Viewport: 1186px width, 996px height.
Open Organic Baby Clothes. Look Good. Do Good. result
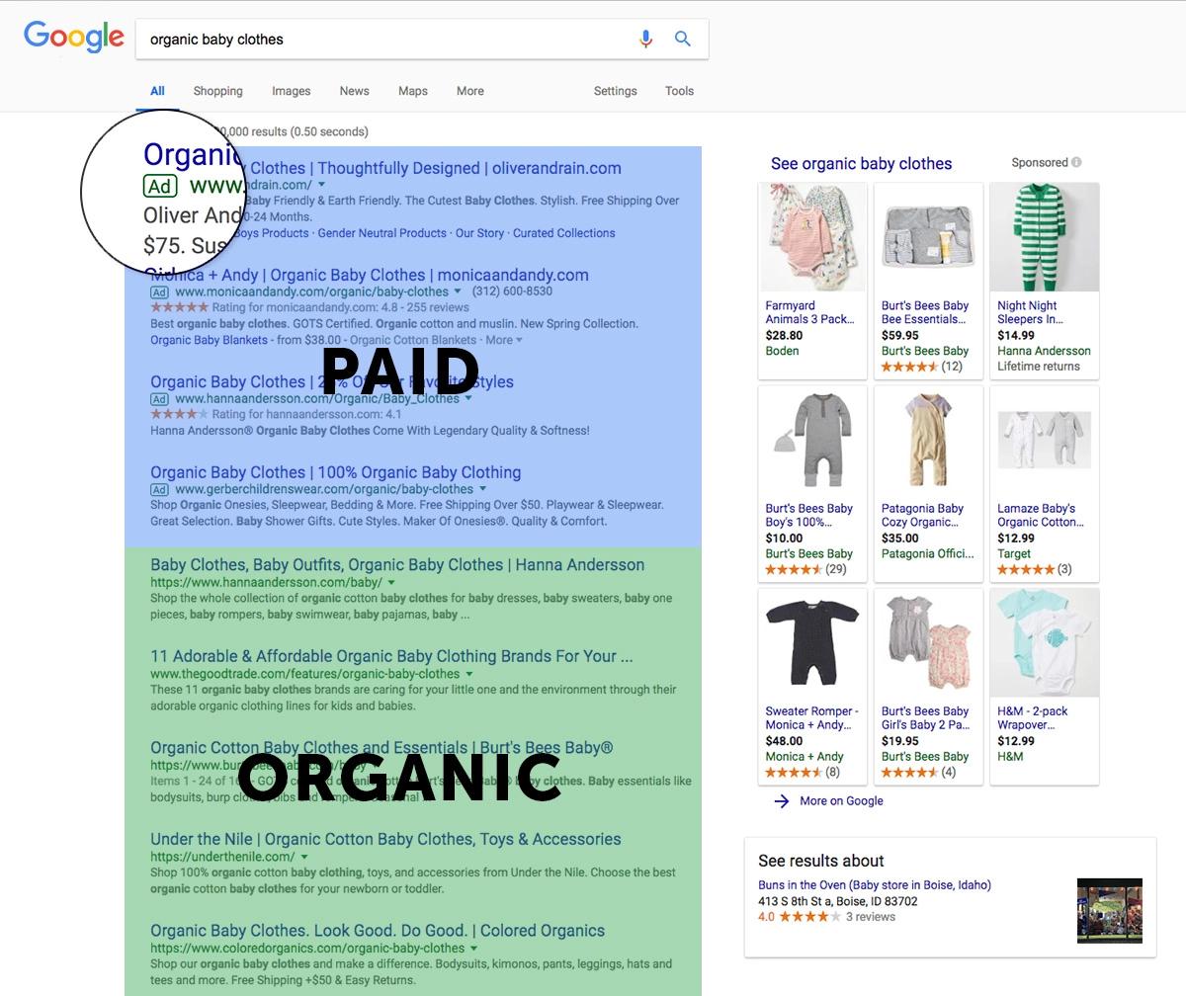coord(378,931)
